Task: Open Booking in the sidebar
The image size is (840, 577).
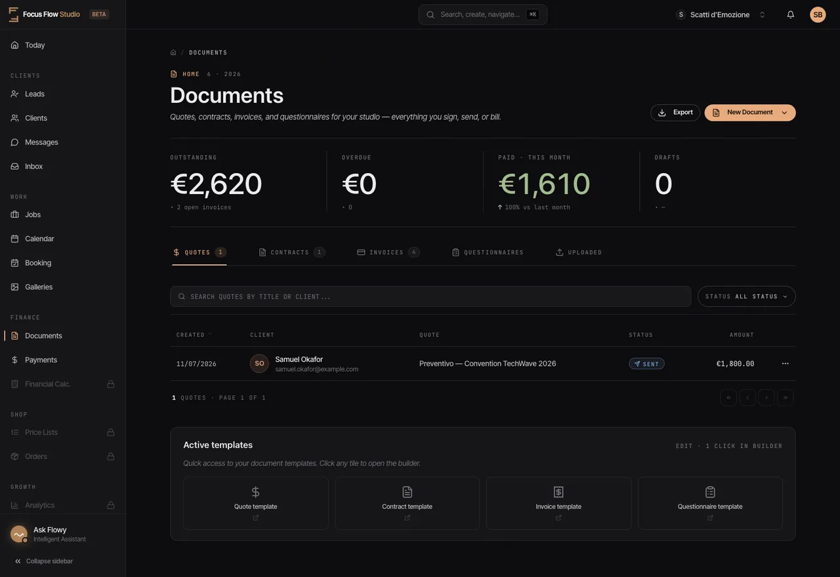Action: pos(62,263)
